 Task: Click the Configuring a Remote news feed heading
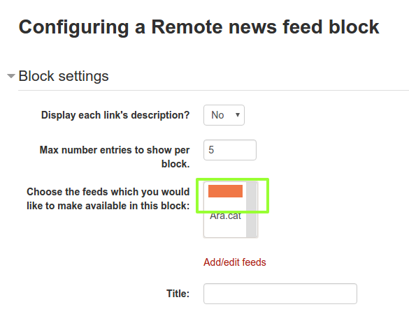click(x=199, y=27)
